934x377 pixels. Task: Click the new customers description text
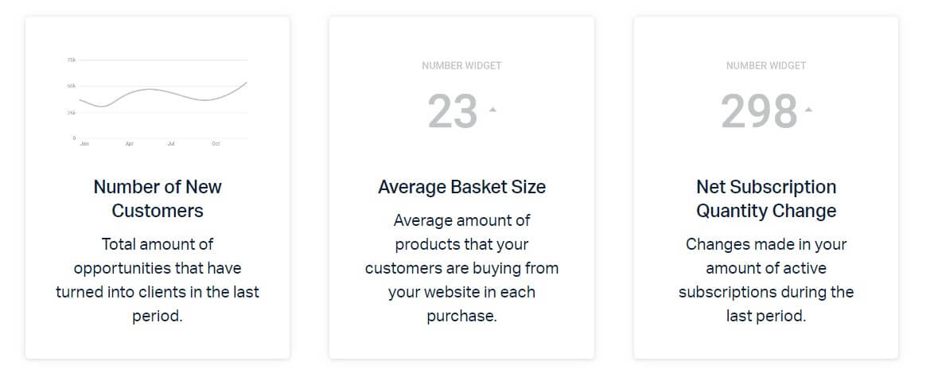(158, 280)
